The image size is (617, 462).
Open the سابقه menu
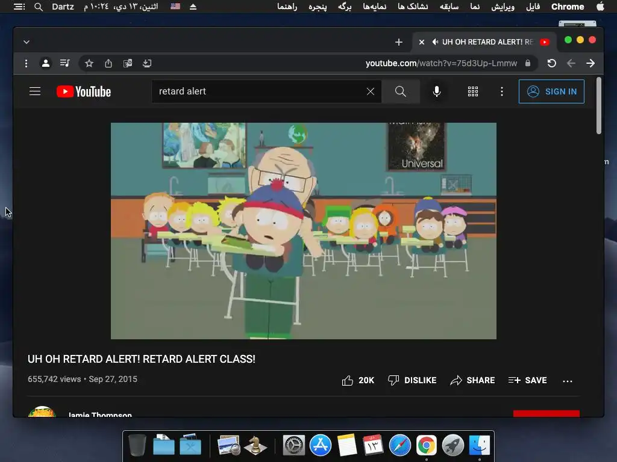click(x=449, y=7)
